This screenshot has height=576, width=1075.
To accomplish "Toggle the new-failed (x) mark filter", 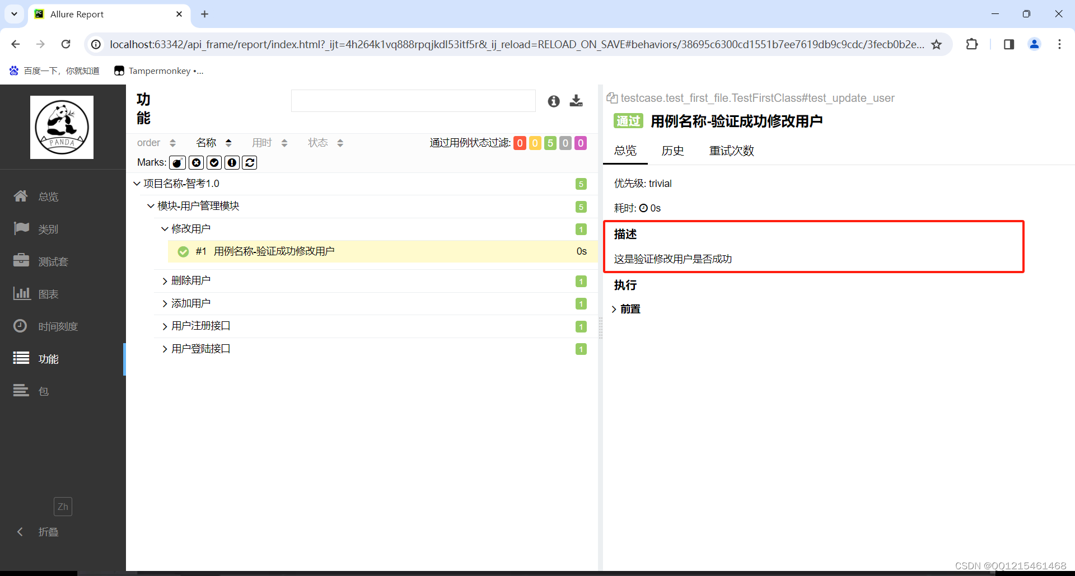I will click(x=196, y=163).
